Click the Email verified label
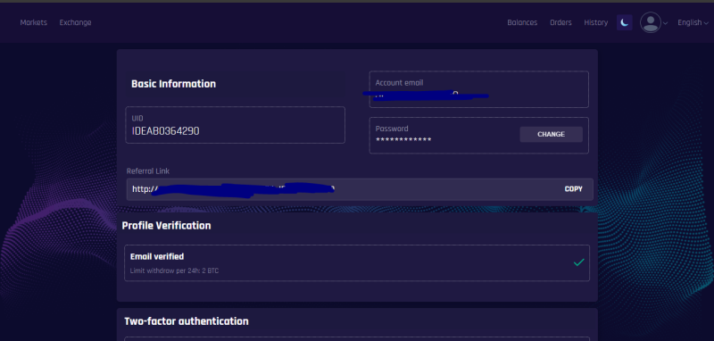714x341 pixels. pyautogui.click(x=157, y=256)
